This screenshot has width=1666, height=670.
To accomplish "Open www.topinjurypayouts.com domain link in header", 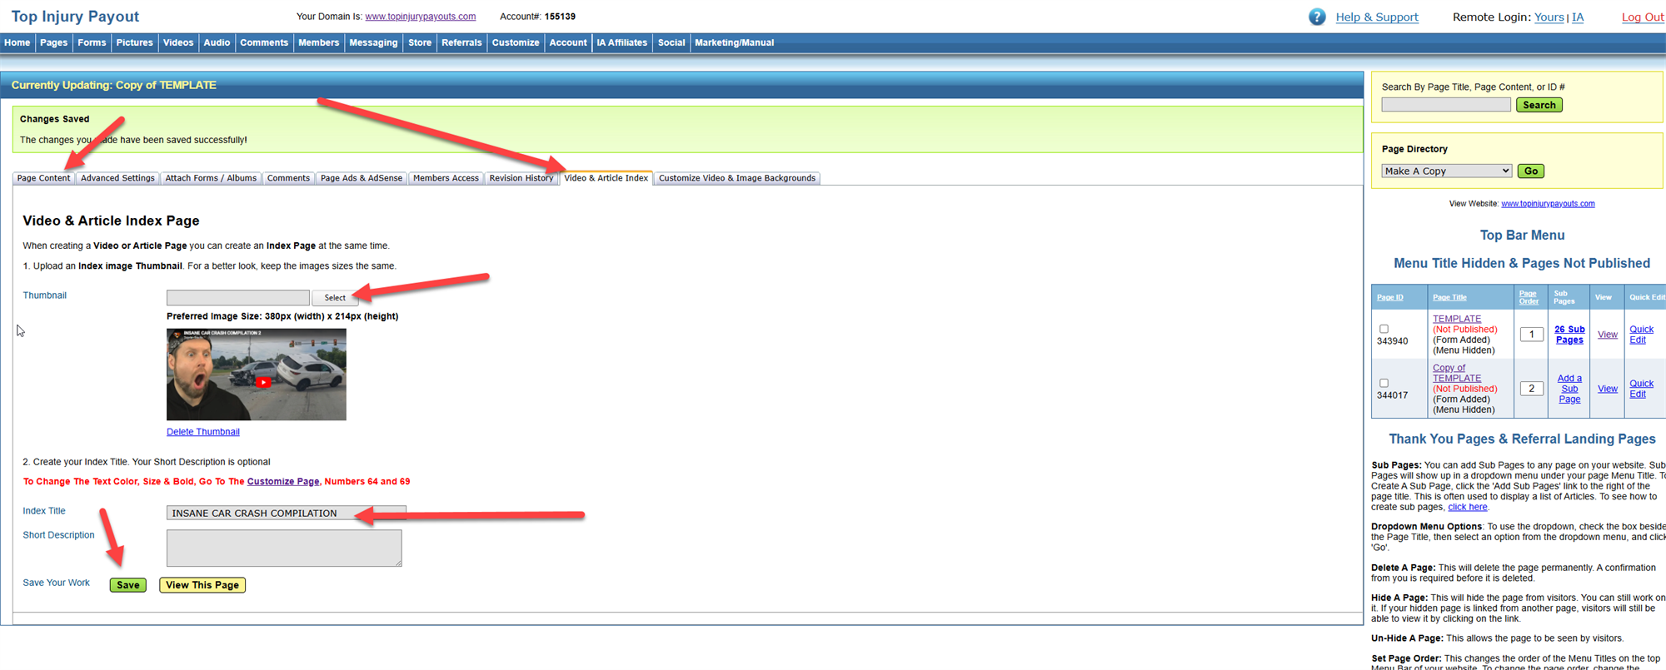I will (420, 17).
